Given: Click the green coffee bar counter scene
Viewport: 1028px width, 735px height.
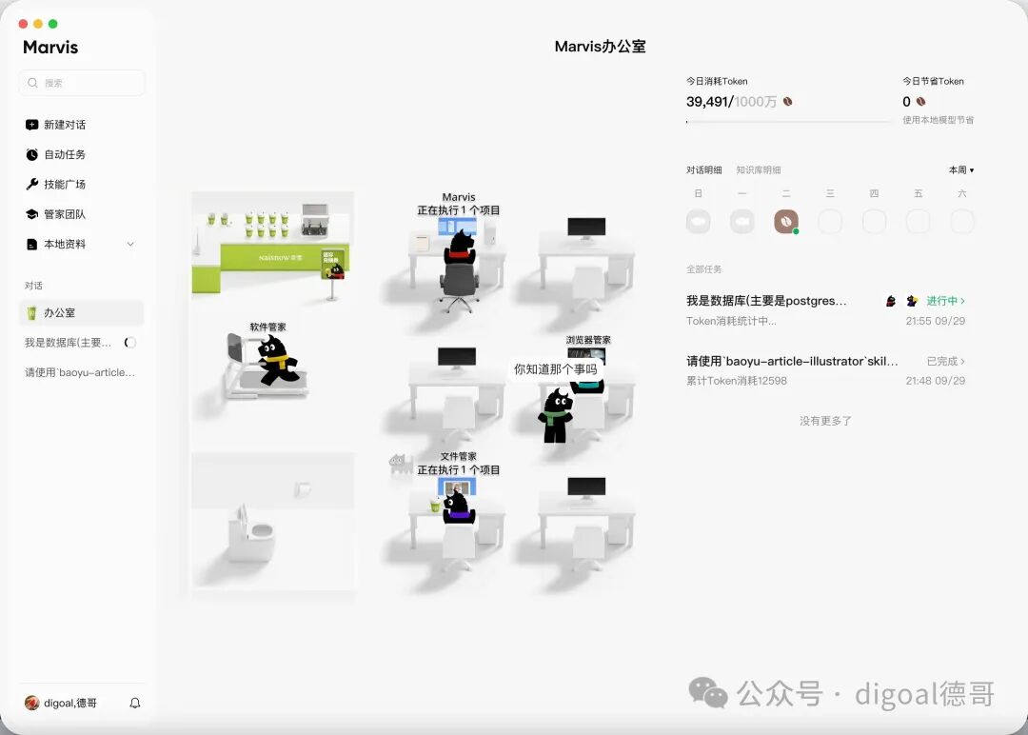Looking at the screenshot, I should (272, 248).
